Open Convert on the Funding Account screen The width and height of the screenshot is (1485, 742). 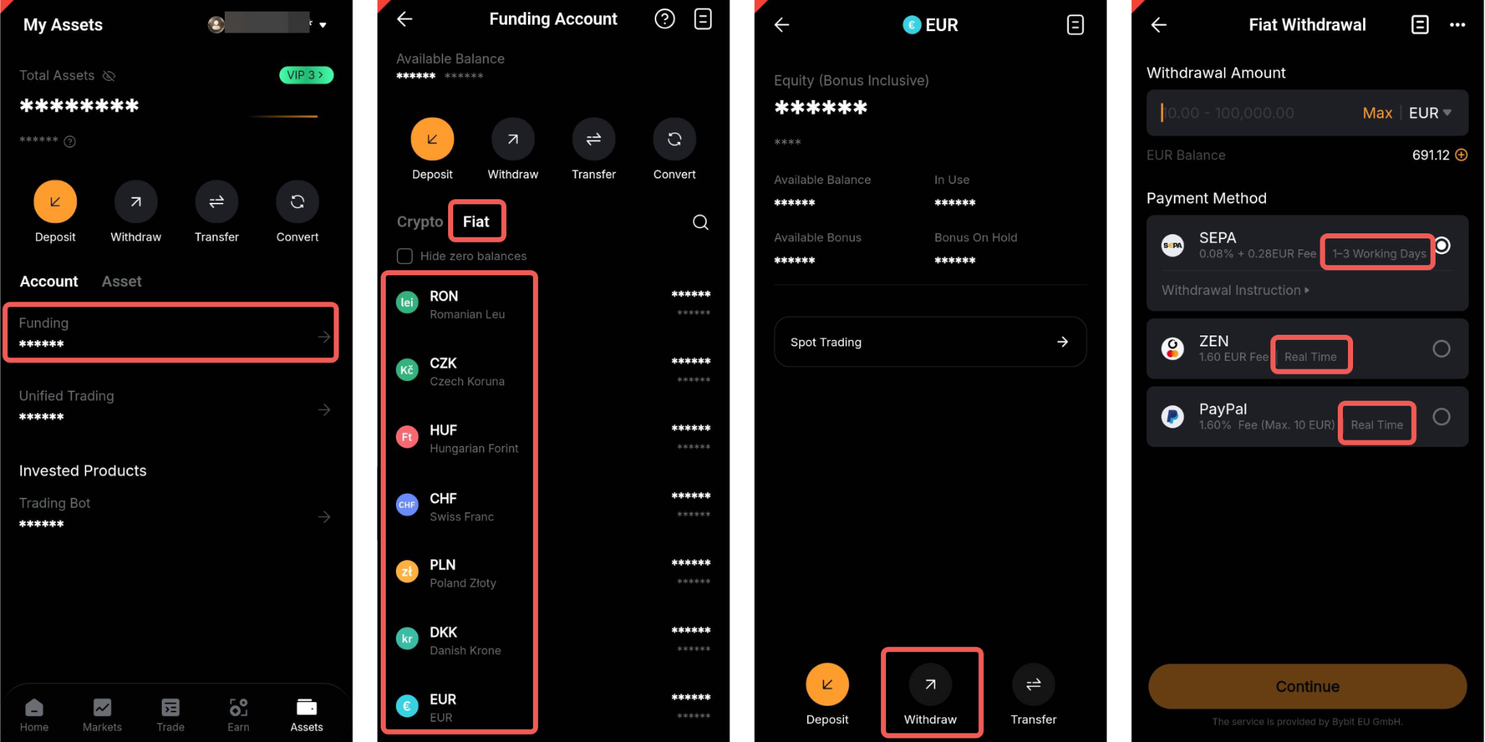pyautogui.click(x=674, y=139)
